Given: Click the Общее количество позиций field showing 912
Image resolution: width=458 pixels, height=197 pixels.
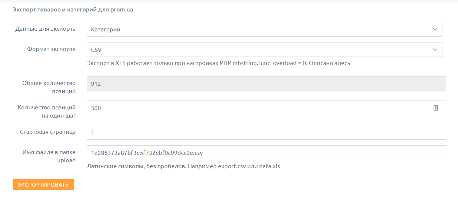Looking at the screenshot, I should (266, 84).
